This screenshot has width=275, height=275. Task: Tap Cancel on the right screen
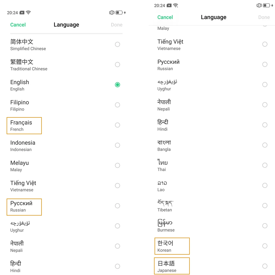(x=165, y=17)
